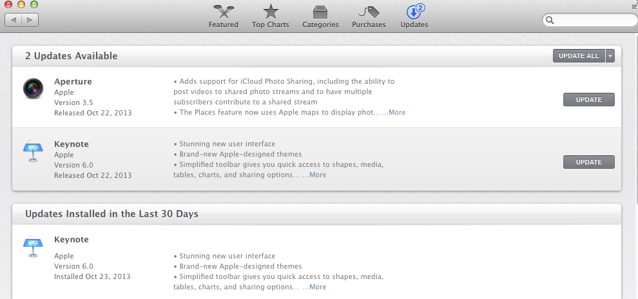Click the search magnifier icon
Screen dimensions: 638x299
pos(550,20)
